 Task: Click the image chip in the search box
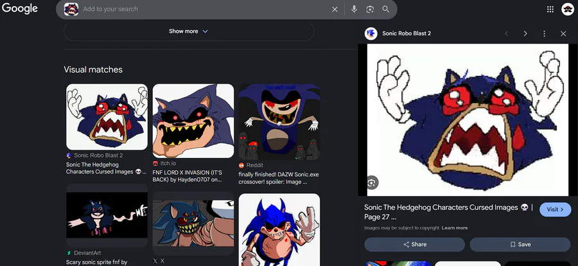tap(71, 9)
